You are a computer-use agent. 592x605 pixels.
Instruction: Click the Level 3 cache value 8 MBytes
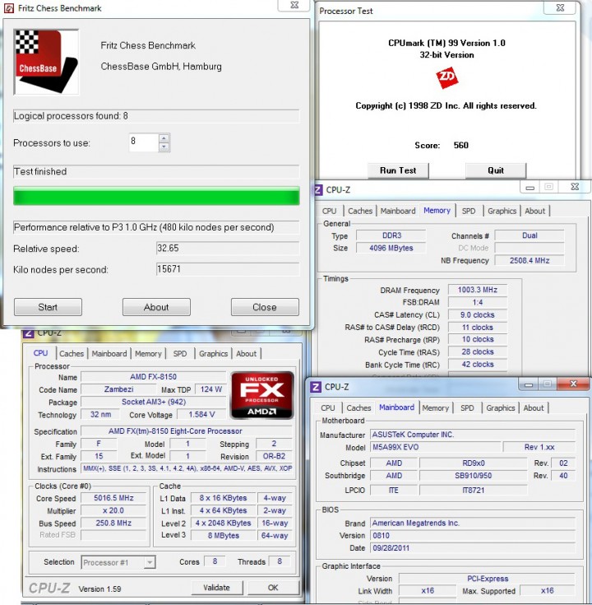[224, 536]
